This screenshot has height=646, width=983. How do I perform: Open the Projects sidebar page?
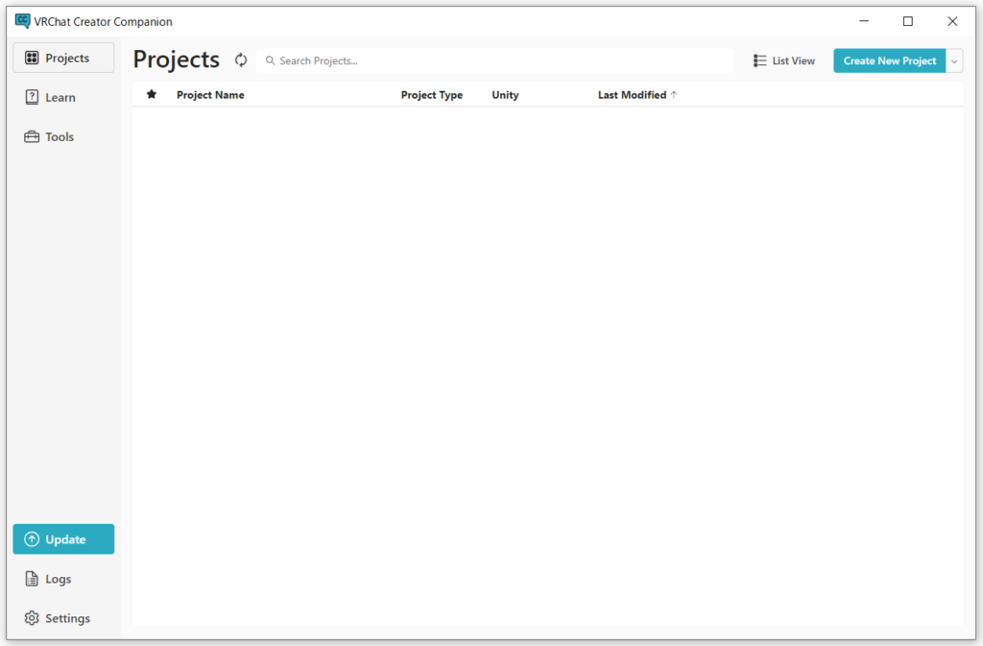(63, 58)
